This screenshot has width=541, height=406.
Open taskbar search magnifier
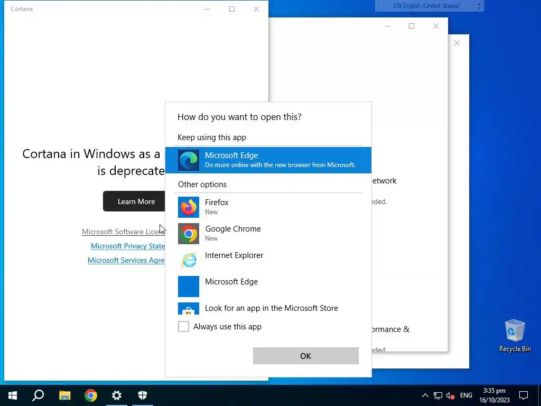pos(38,395)
